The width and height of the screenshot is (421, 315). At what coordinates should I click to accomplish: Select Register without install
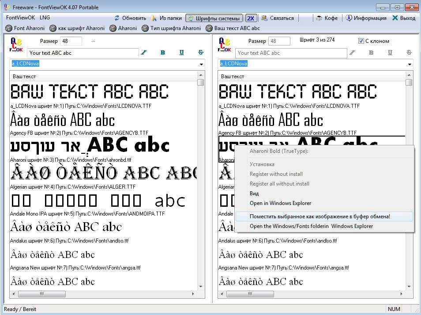pyautogui.click(x=276, y=174)
